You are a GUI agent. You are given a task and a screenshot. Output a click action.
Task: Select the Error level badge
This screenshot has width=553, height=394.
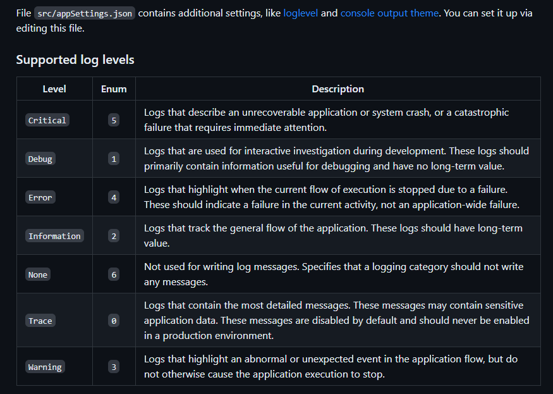click(40, 197)
